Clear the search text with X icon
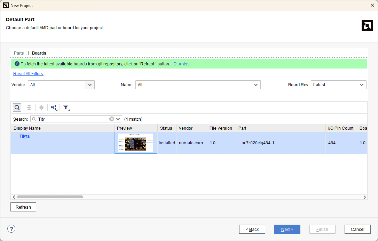 (112, 119)
